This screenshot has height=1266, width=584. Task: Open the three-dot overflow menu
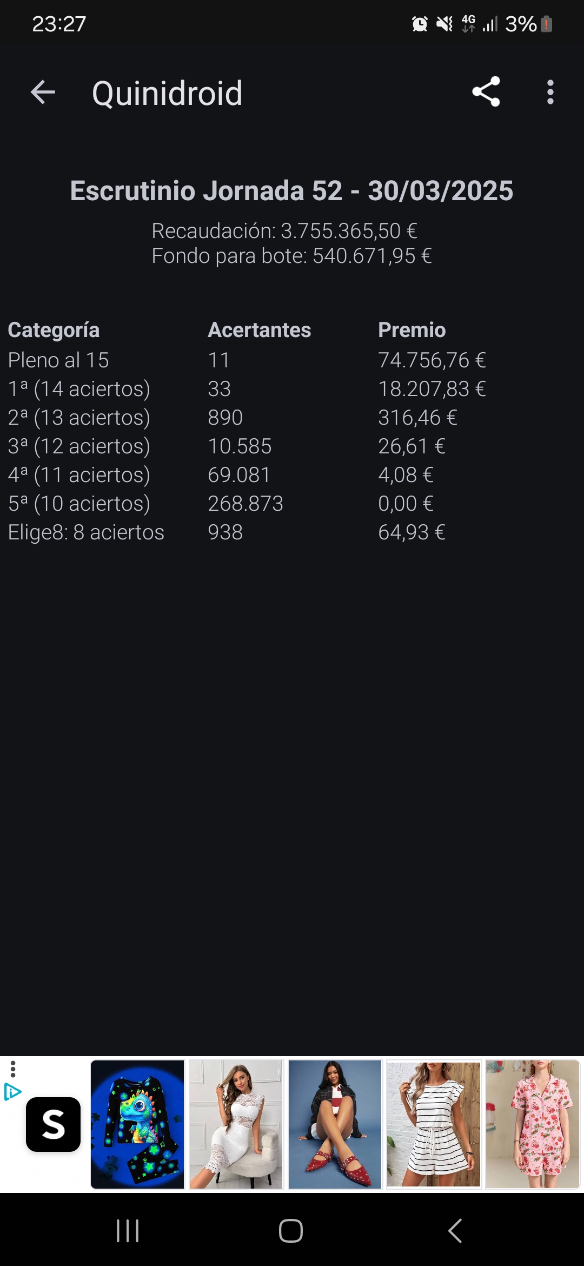click(x=550, y=93)
